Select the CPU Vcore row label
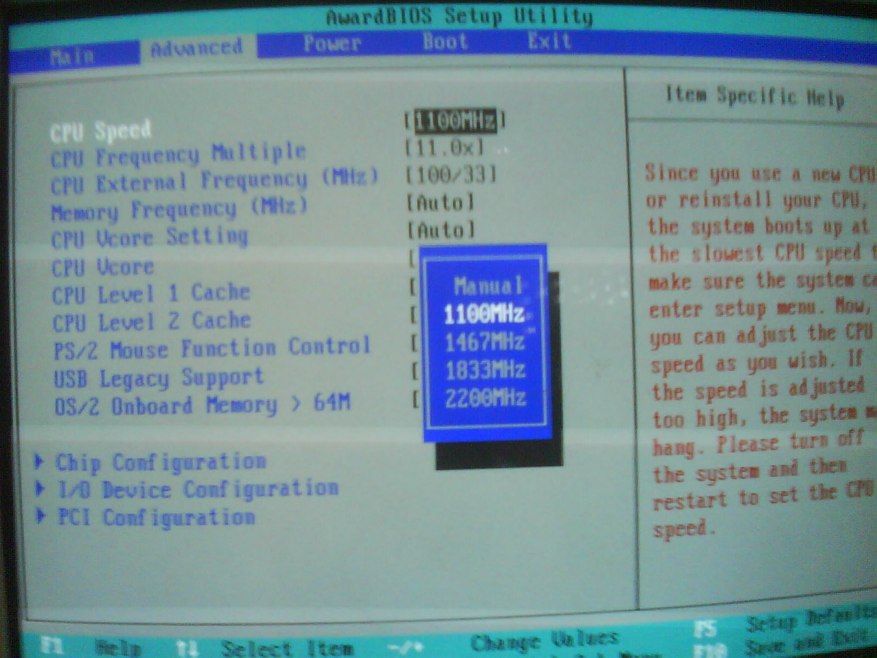The width and height of the screenshot is (877, 658). (103, 268)
